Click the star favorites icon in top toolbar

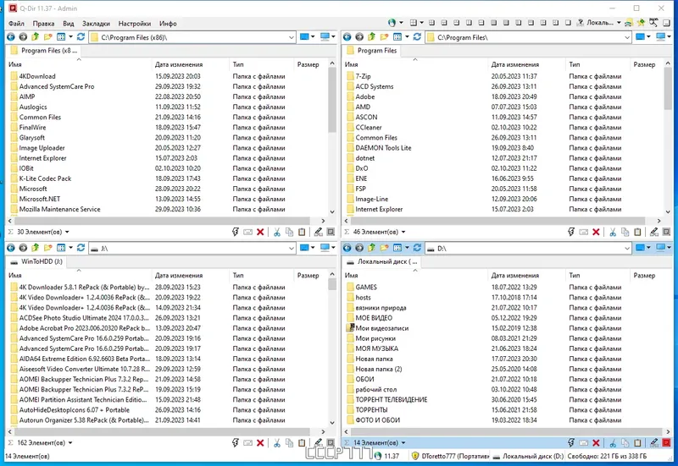pos(642,23)
